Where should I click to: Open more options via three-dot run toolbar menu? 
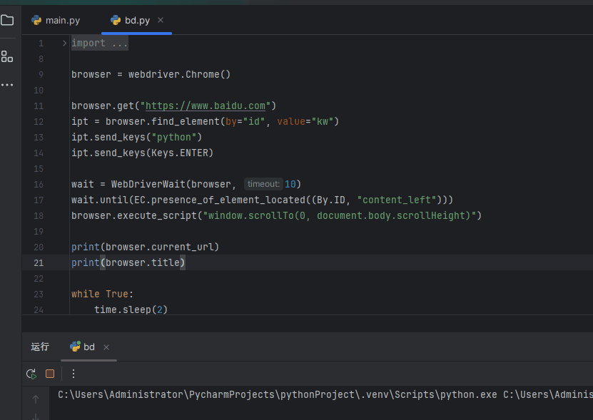(72, 373)
